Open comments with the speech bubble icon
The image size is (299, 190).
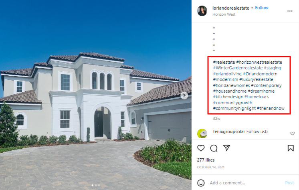coord(214,148)
